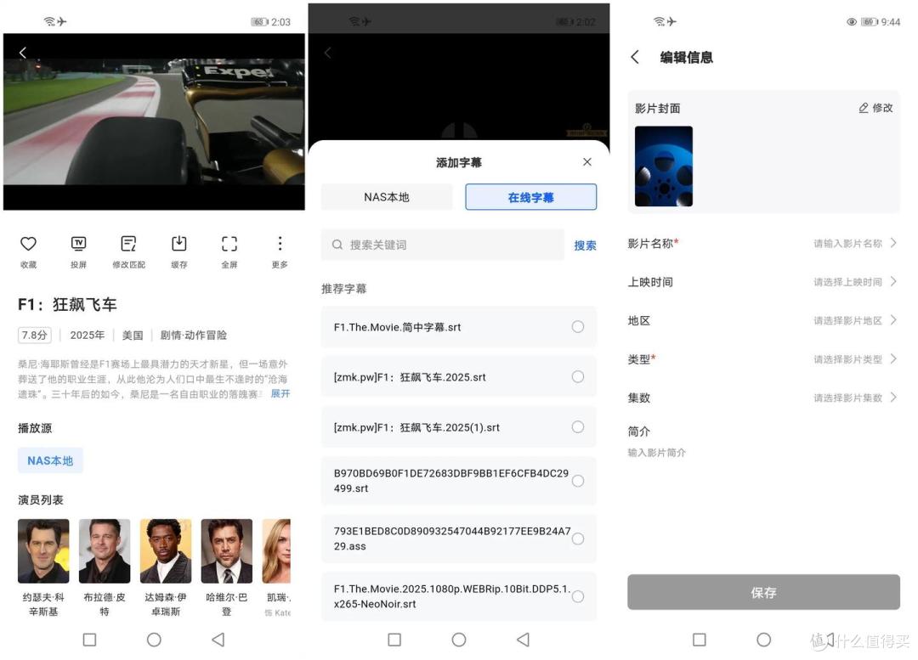Open actor 哈维尔·巴登 photo

[x=227, y=551]
